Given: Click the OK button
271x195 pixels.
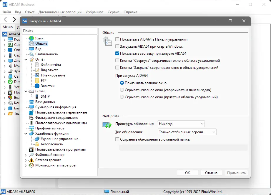Looking at the screenshot, I should click(187, 173).
